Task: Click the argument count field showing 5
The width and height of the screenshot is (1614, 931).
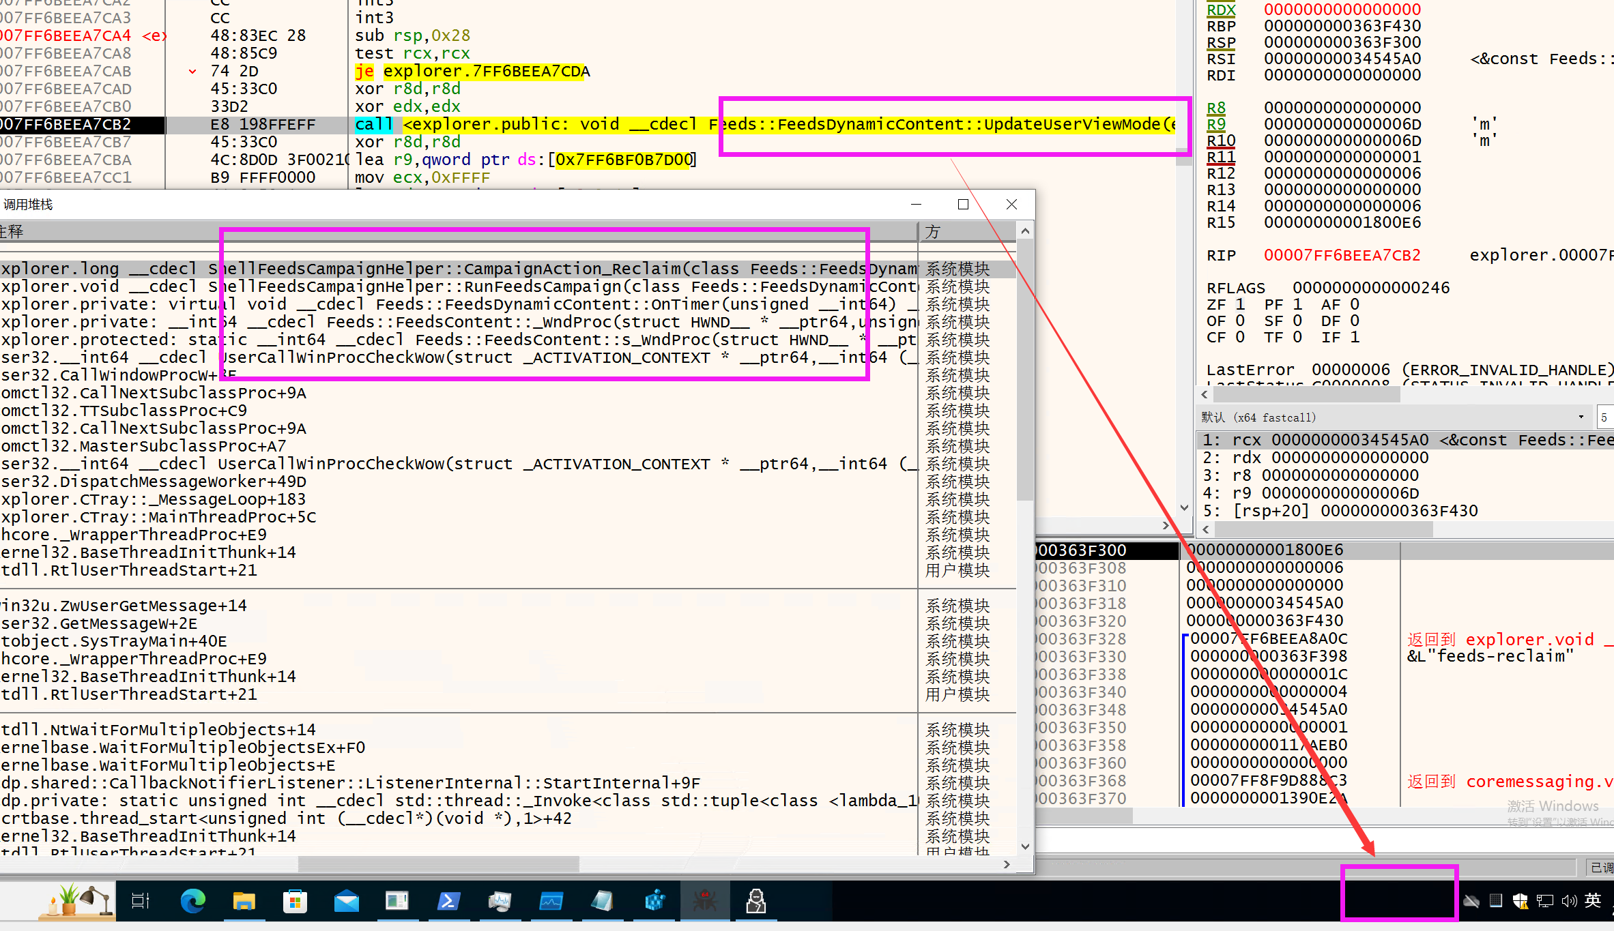Action: tap(1604, 417)
